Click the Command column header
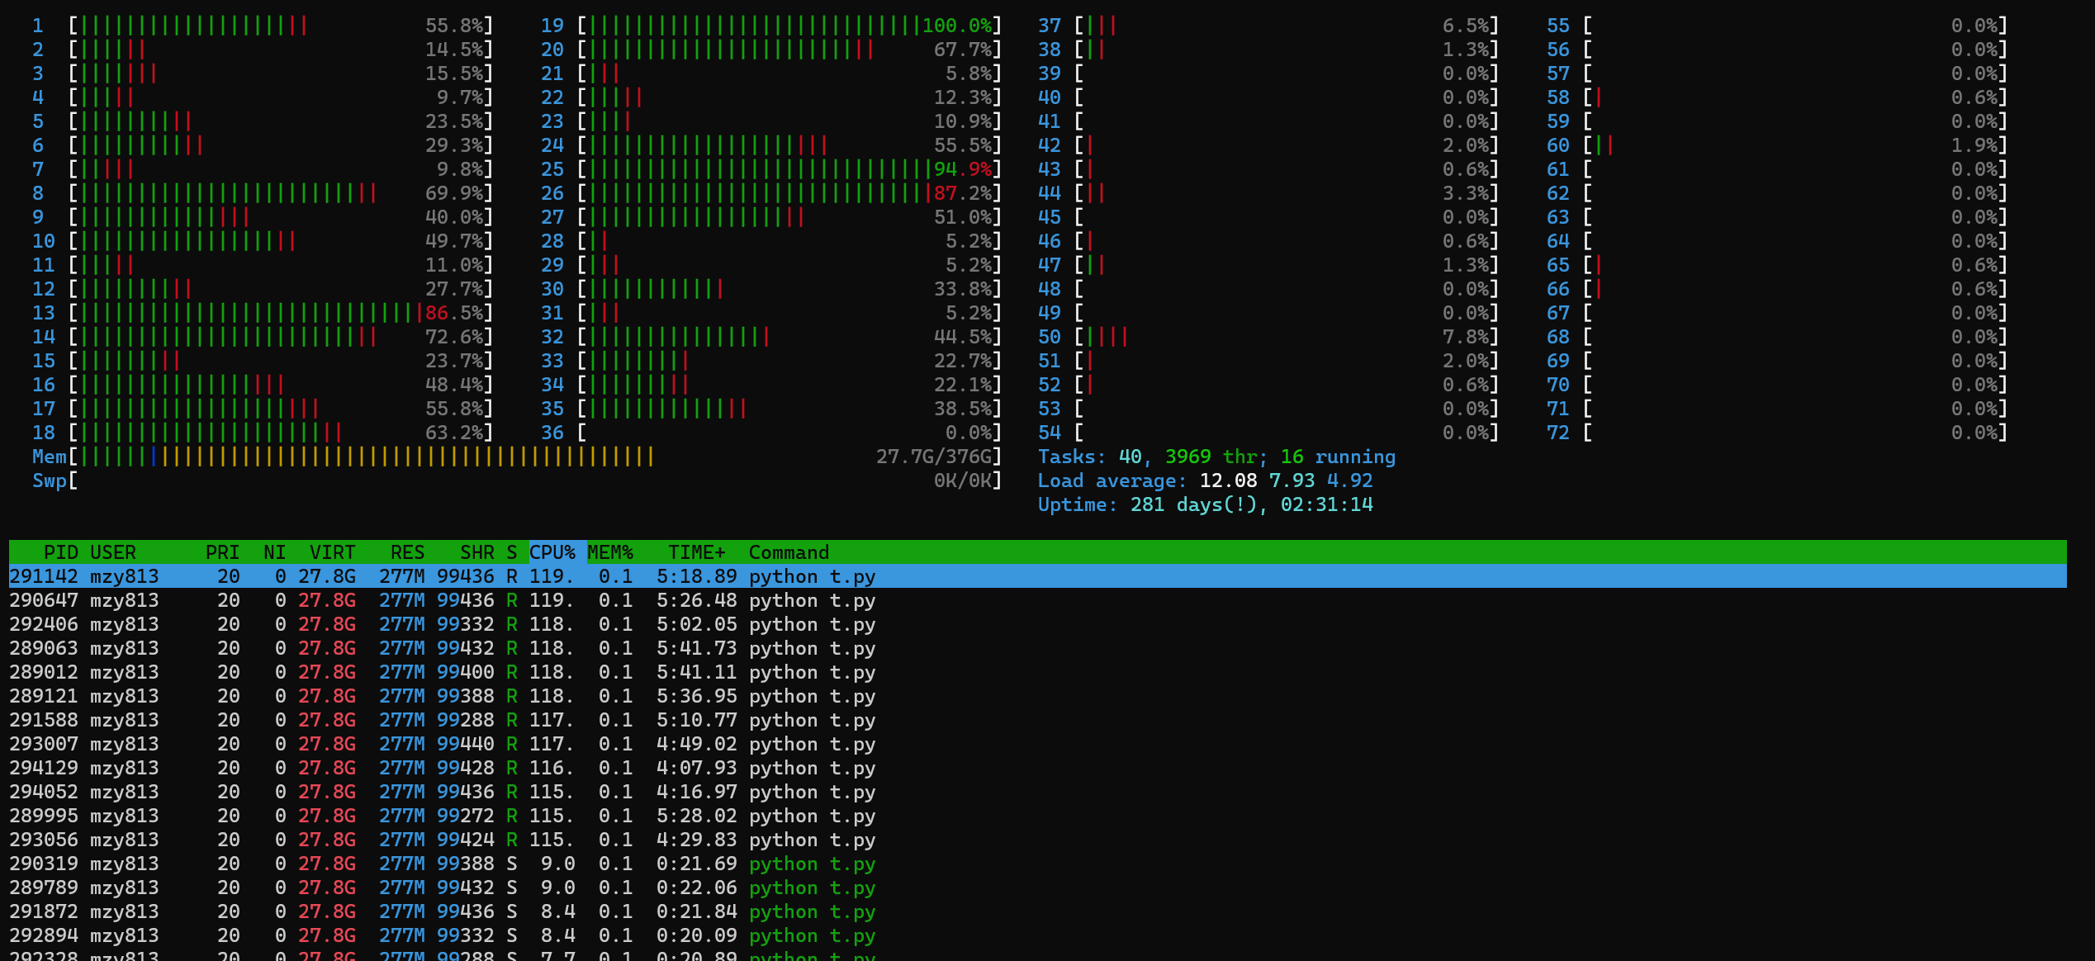 click(789, 552)
